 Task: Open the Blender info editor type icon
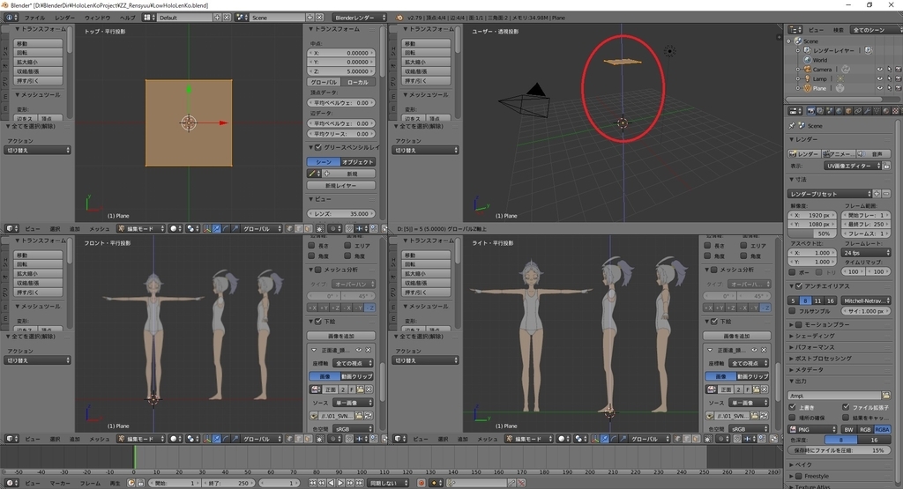point(11,18)
